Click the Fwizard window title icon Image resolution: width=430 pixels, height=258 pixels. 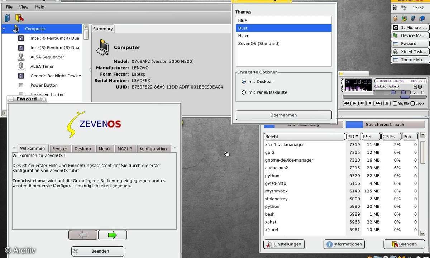click(x=11, y=99)
